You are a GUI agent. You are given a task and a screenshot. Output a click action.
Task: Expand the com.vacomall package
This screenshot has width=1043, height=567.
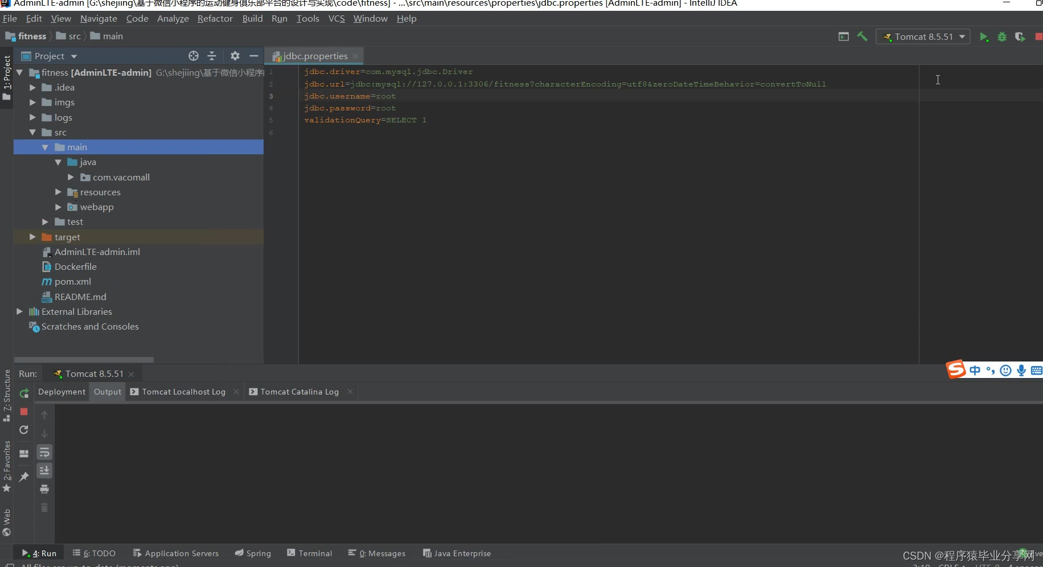click(x=71, y=177)
